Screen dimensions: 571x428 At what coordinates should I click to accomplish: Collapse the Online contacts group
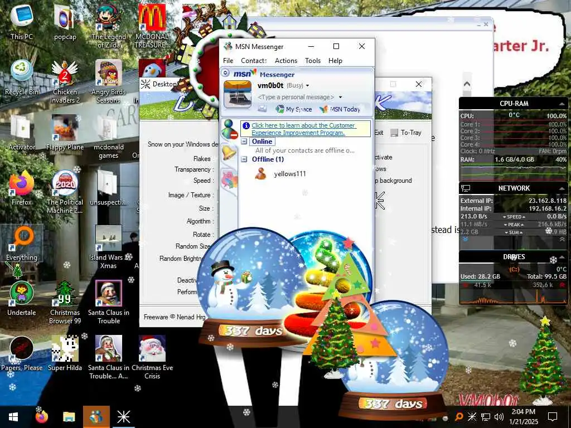(x=244, y=141)
